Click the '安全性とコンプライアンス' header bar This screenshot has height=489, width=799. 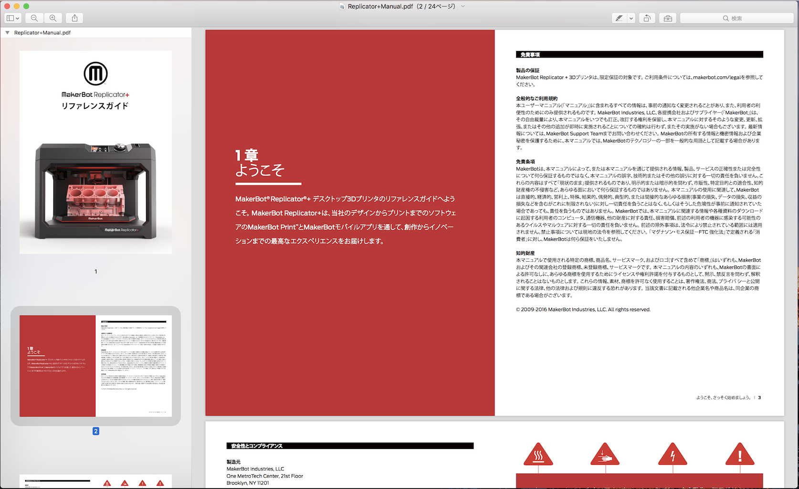350,446
